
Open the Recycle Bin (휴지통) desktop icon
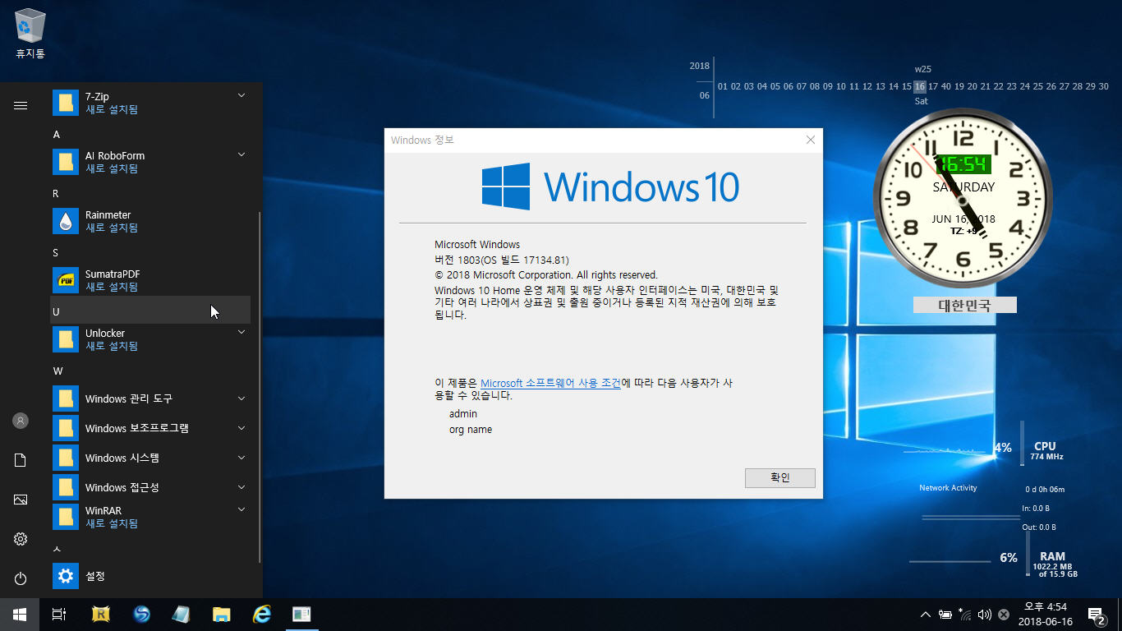30,35
